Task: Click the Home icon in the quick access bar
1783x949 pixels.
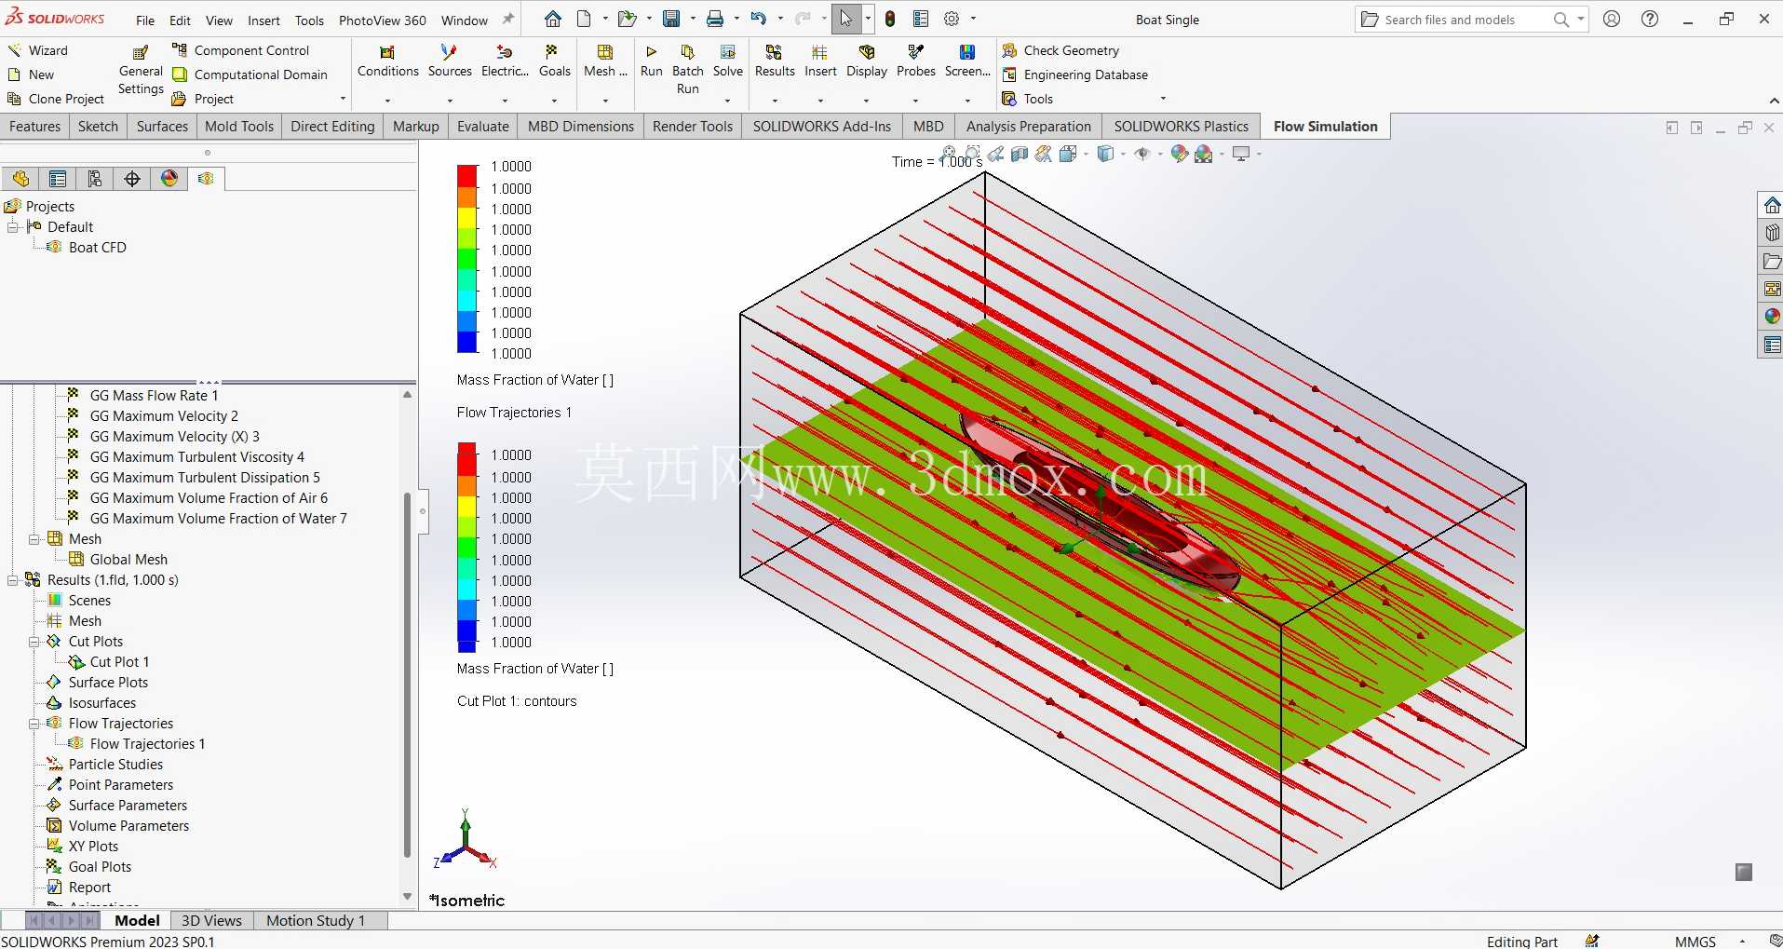Action: pos(553,19)
